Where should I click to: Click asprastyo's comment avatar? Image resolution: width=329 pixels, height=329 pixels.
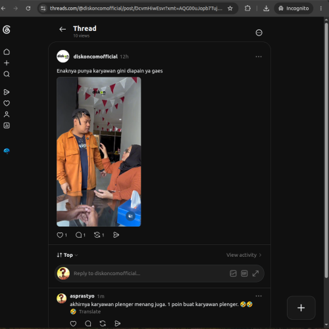tap(62, 298)
